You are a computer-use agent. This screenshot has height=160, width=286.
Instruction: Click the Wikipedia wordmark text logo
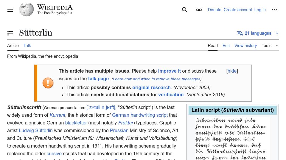tap(55, 9)
